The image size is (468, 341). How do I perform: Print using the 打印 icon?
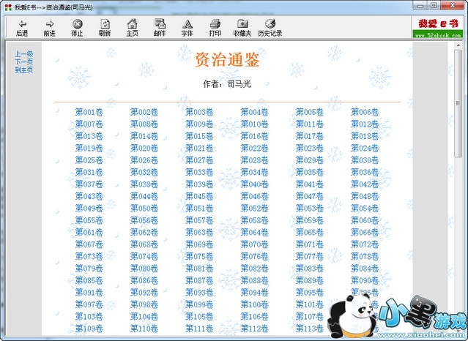[x=215, y=24]
